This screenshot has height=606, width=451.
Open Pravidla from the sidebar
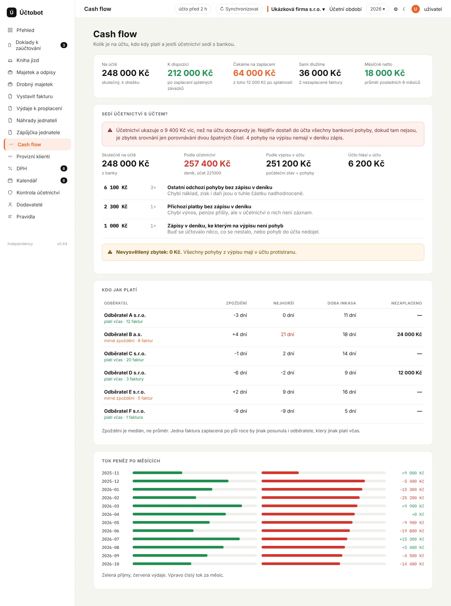(x=38, y=217)
